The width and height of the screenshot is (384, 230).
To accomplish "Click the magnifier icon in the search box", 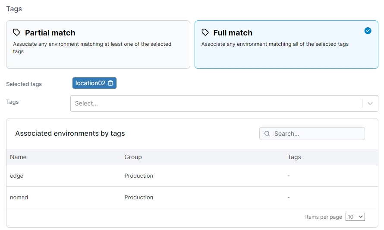I will 267,134.
